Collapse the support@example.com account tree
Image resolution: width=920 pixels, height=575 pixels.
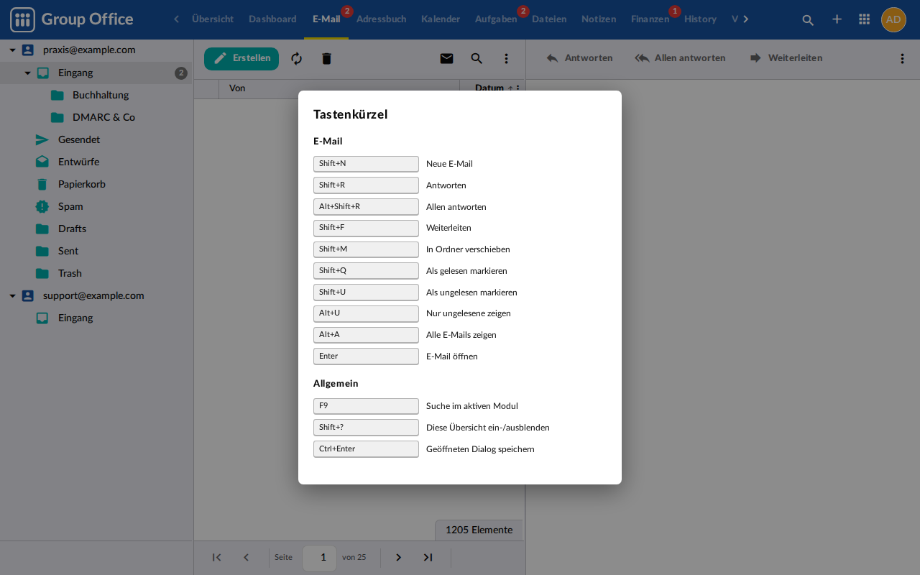12,295
